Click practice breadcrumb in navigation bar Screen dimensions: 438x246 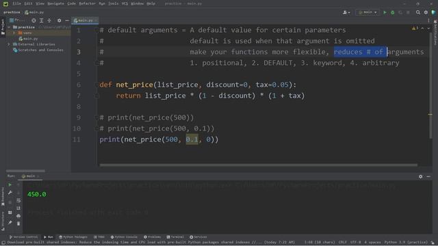(12, 12)
